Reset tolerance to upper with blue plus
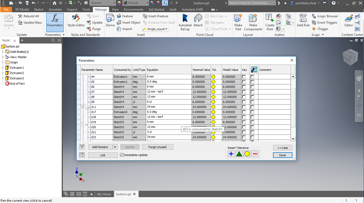The width and height of the screenshot is (364, 203). point(231,154)
